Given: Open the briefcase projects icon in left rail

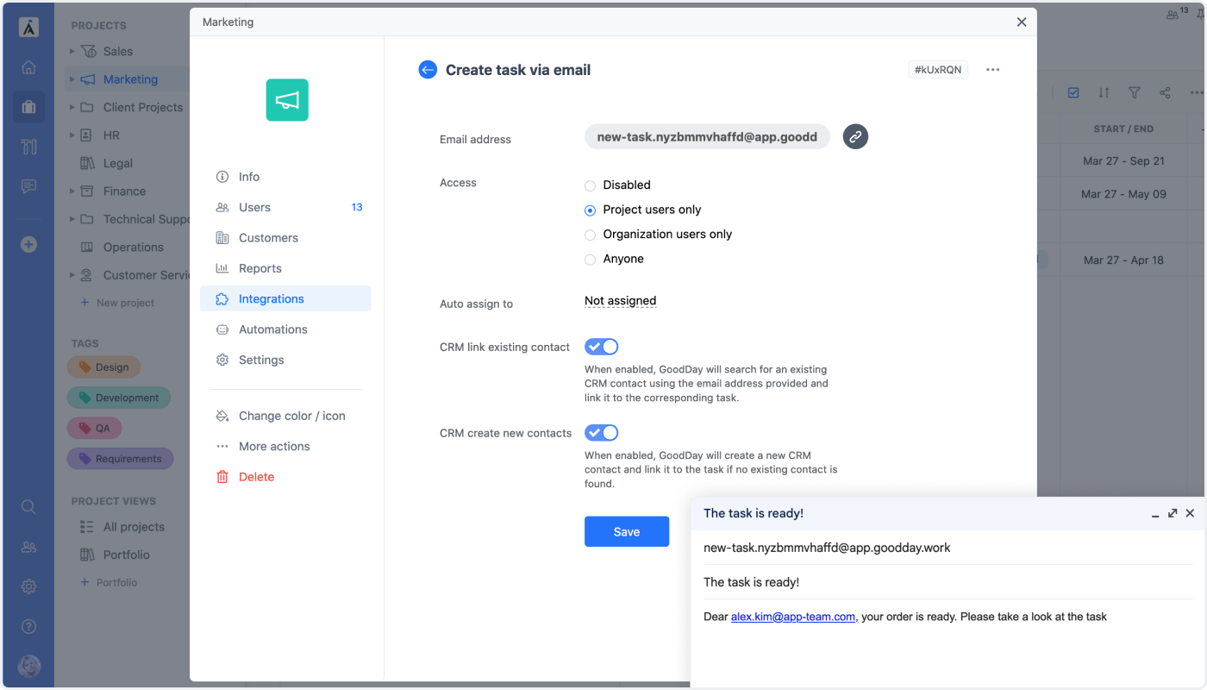Looking at the screenshot, I should (28, 107).
